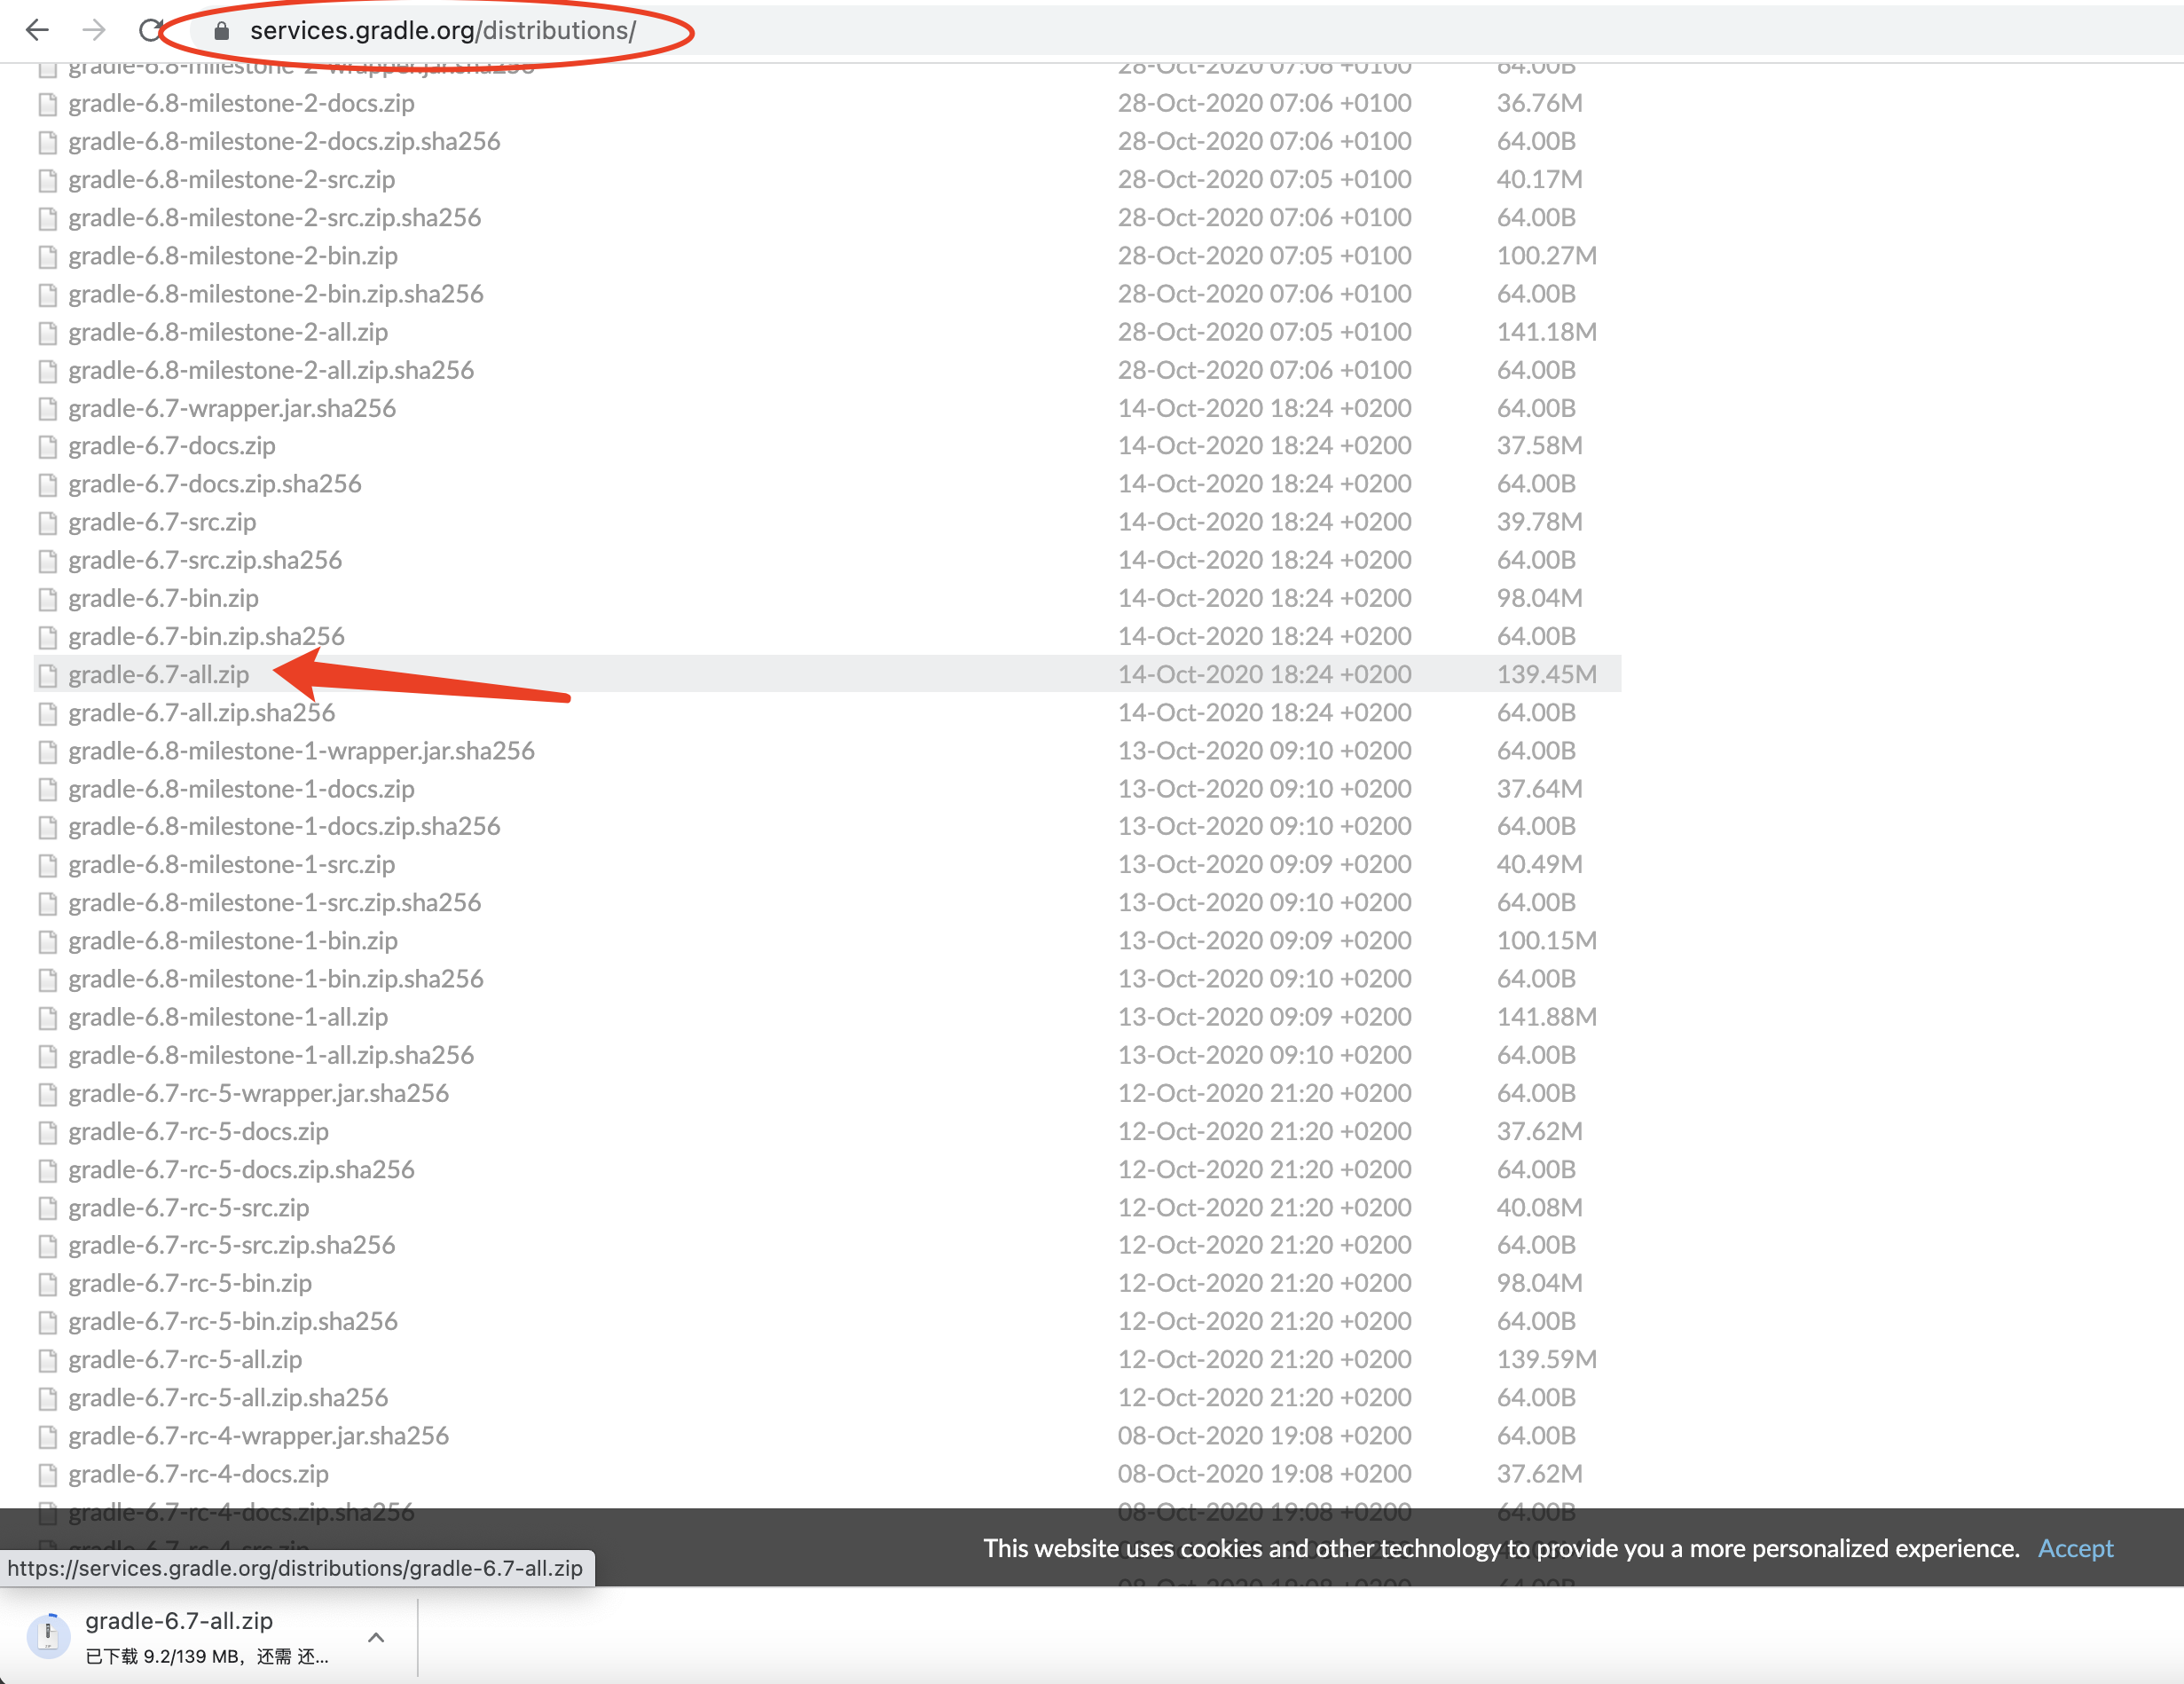
Task: Open gradle-6.7-bin.zip.sha256 checksum link
Action: (x=206, y=637)
